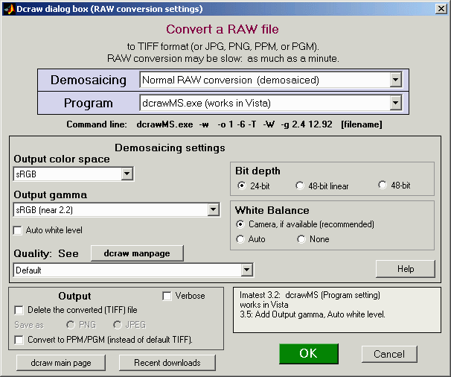Image resolution: width=451 pixels, height=377 pixels.
Task: Expand the Output gamma dropdown
Action: (213, 209)
